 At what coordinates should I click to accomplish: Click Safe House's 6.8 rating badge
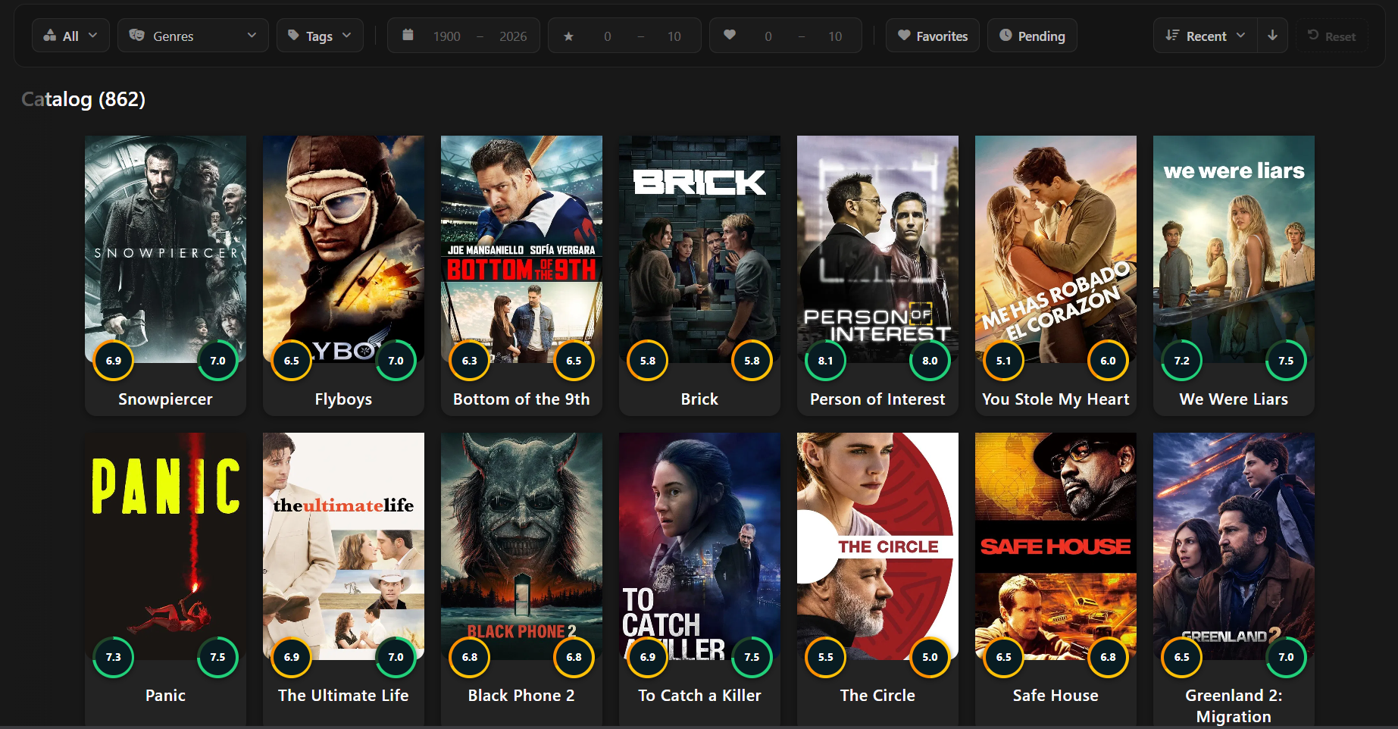[x=1108, y=657]
